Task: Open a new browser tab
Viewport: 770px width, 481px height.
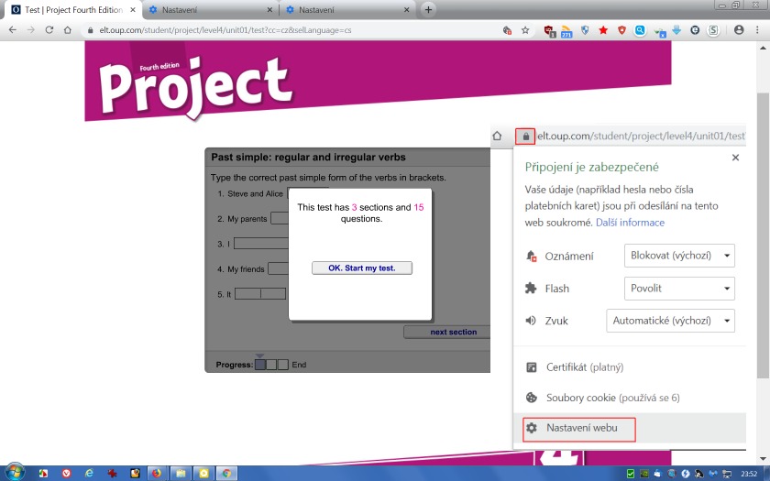Action: pos(428,9)
